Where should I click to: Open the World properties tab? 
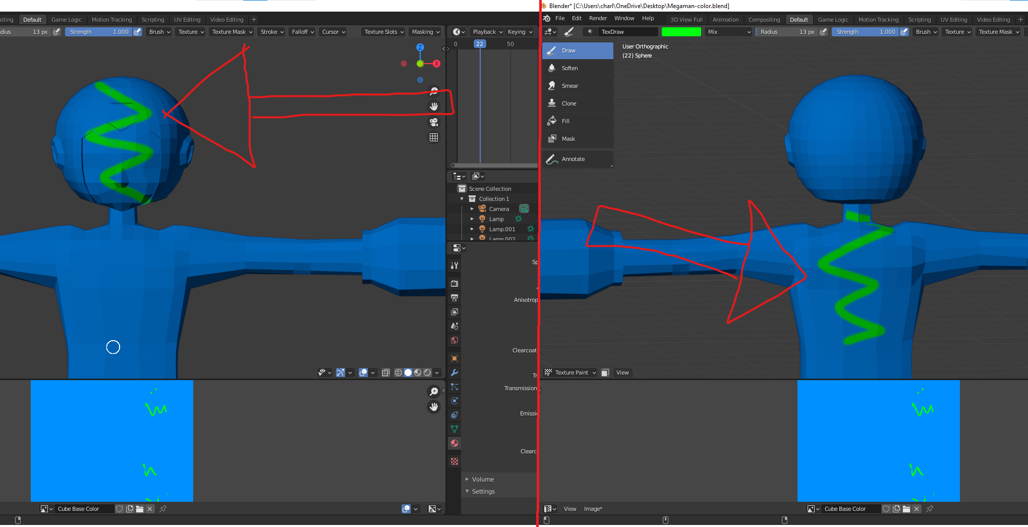point(454,340)
